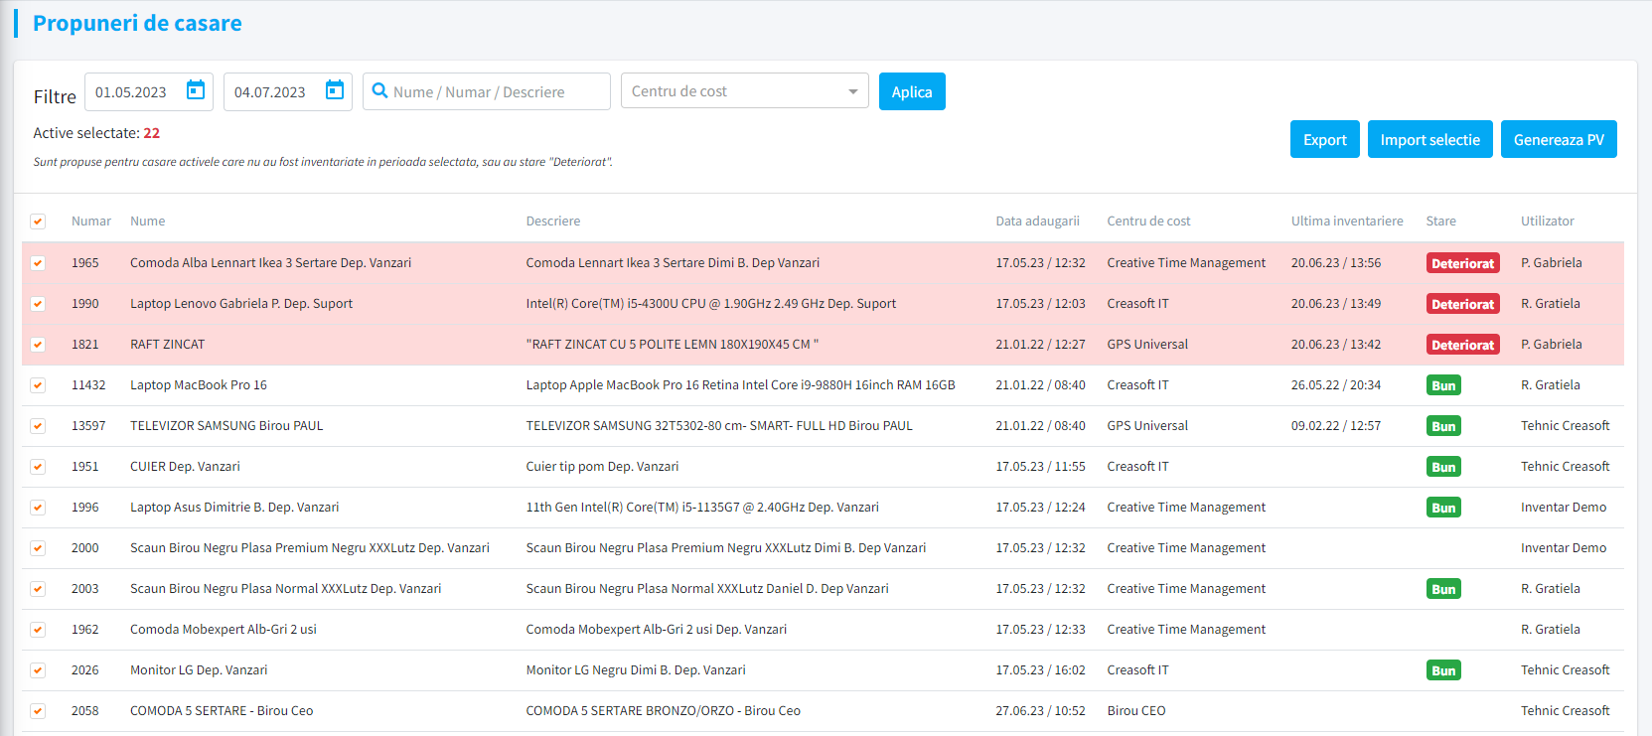1652x736 pixels.
Task: Select name 'Laptop Asus Dimitrie B. Dep. Vanzari'
Action: [234, 508]
